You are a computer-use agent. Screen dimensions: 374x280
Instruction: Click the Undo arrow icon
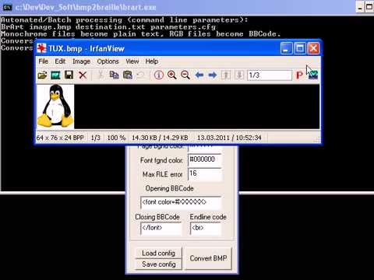(140, 75)
